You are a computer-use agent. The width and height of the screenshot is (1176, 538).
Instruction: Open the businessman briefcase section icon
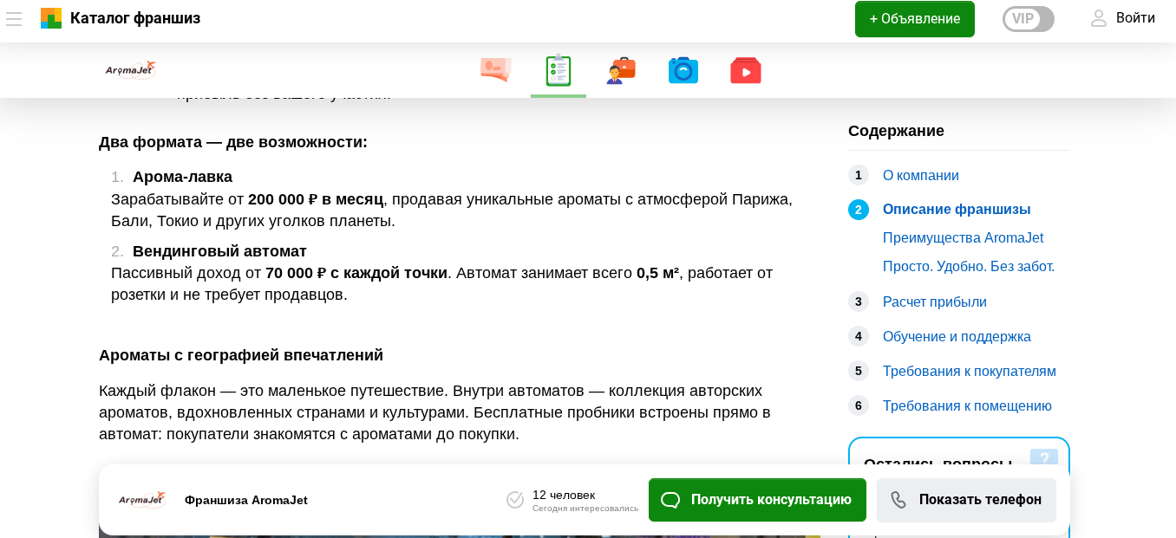621,70
